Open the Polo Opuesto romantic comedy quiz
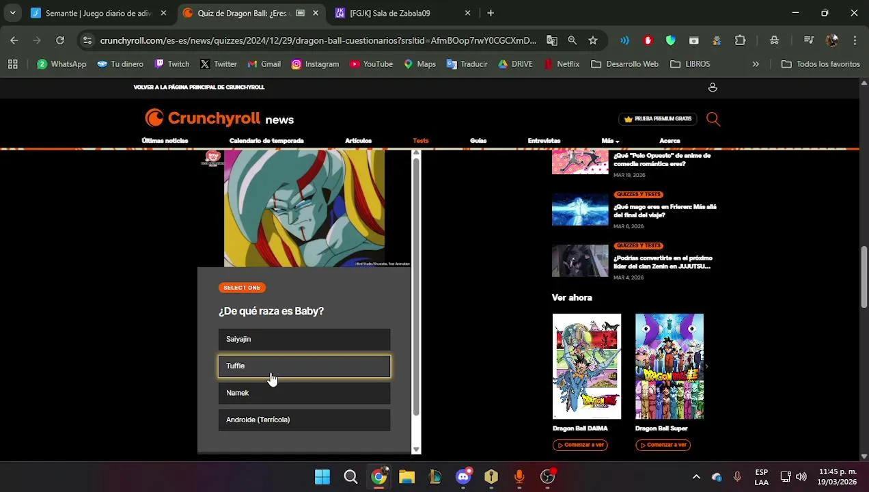 (661, 160)
